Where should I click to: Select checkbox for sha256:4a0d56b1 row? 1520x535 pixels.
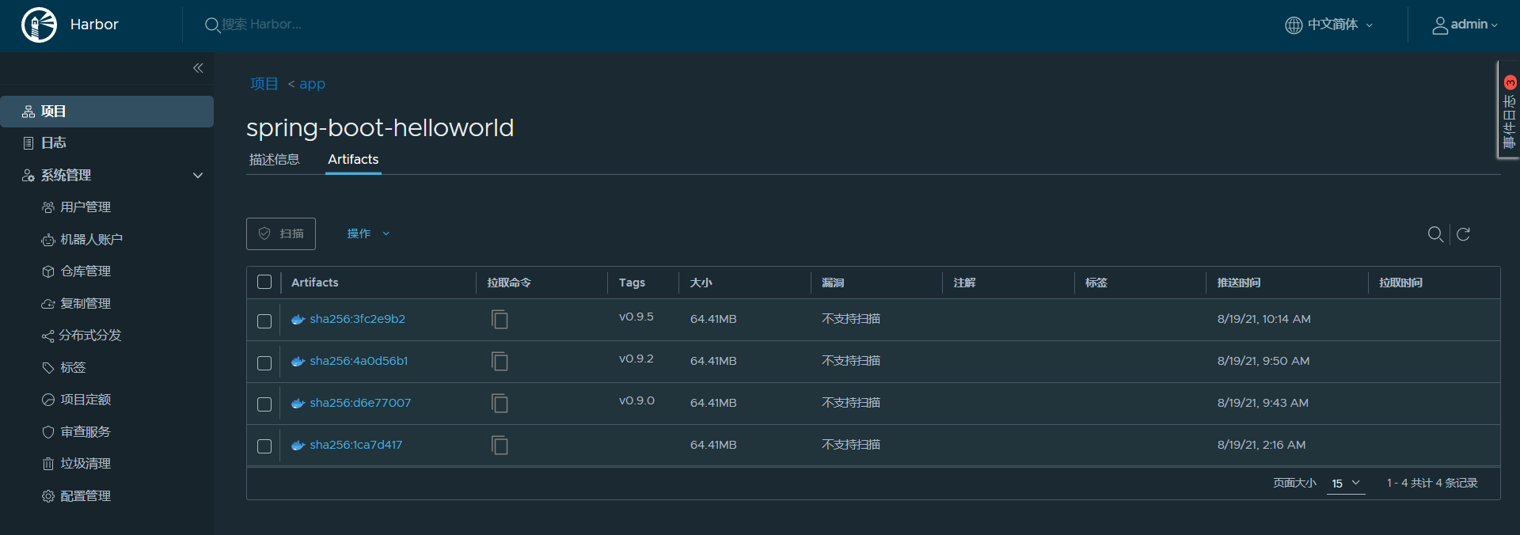click(264, 362)
